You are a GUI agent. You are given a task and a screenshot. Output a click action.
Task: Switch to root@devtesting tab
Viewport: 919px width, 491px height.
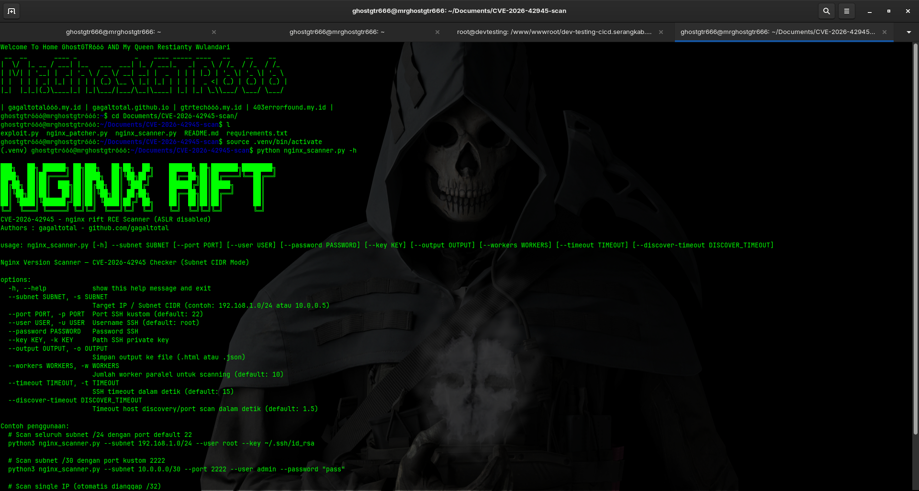pyautogui.click(x=554, y=32)
